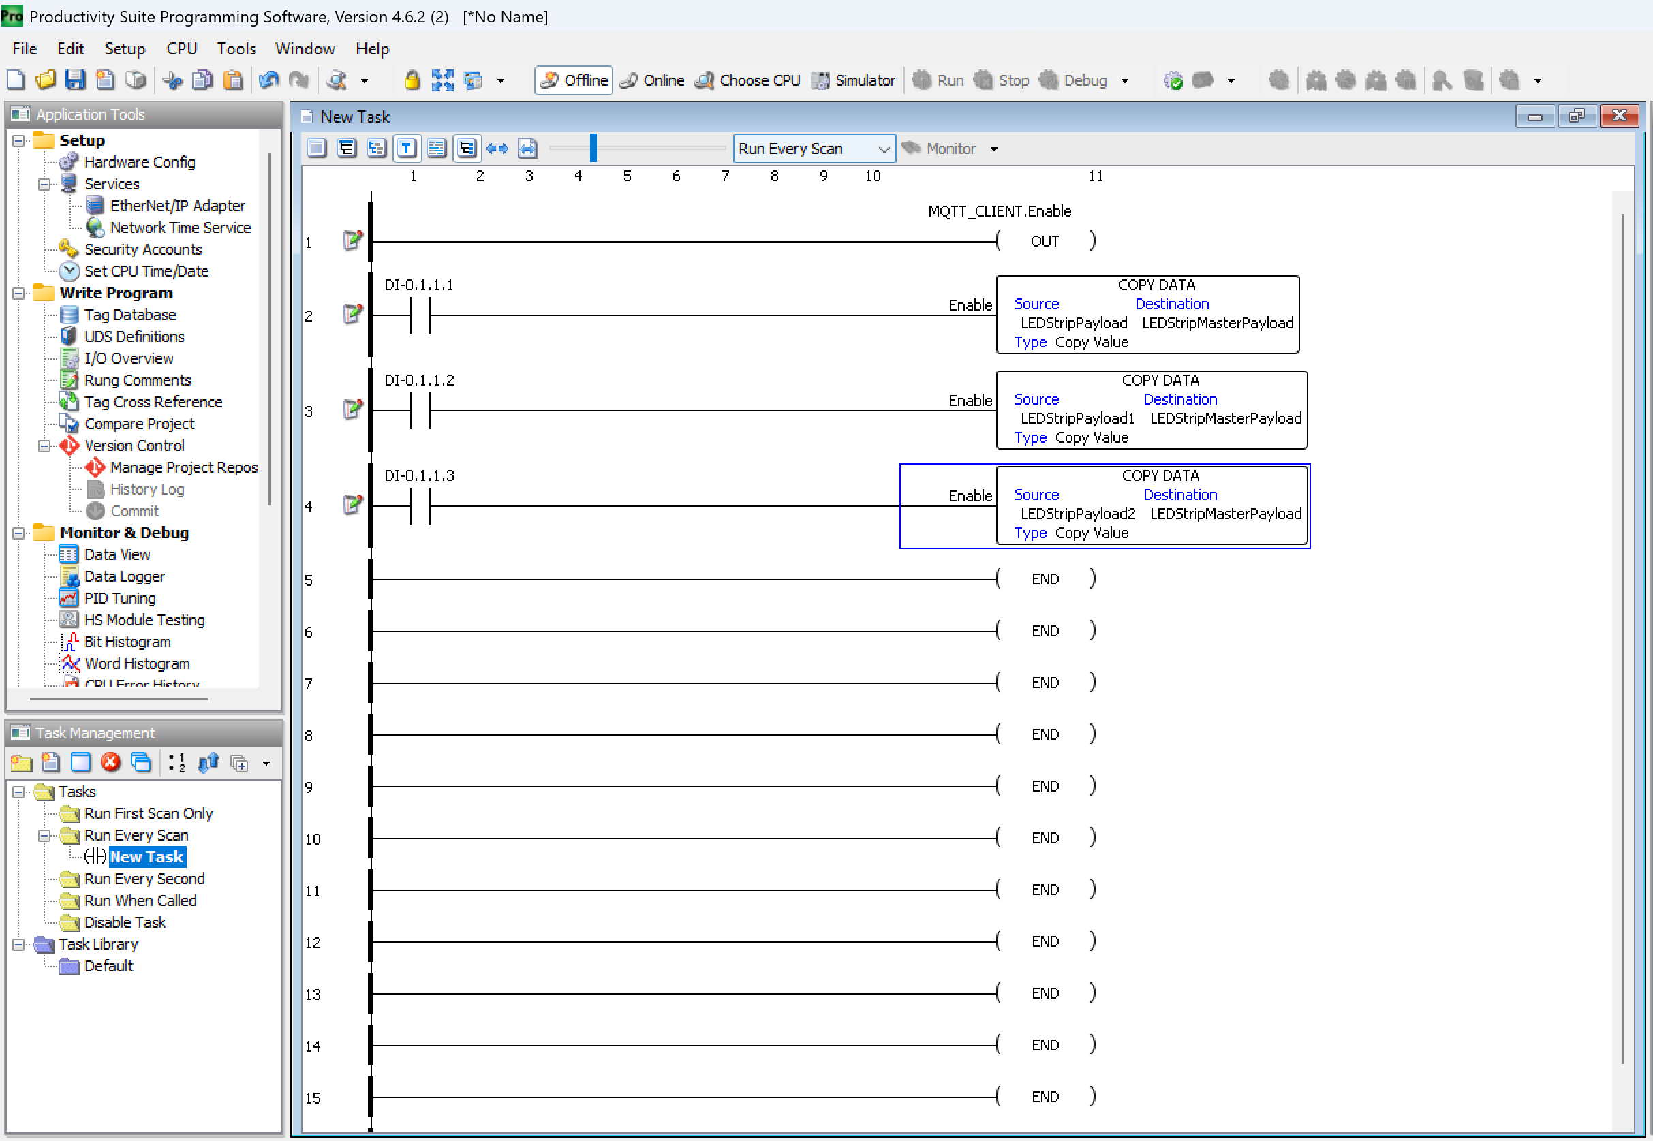This screenshot has width=1653, height=1141.
Task: Click the New Project icon
Action: [x=16, y=80]
